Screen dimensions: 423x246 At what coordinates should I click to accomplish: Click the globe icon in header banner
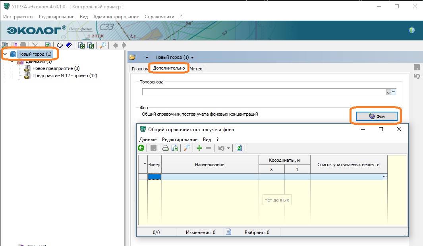(x=412, y=30)
